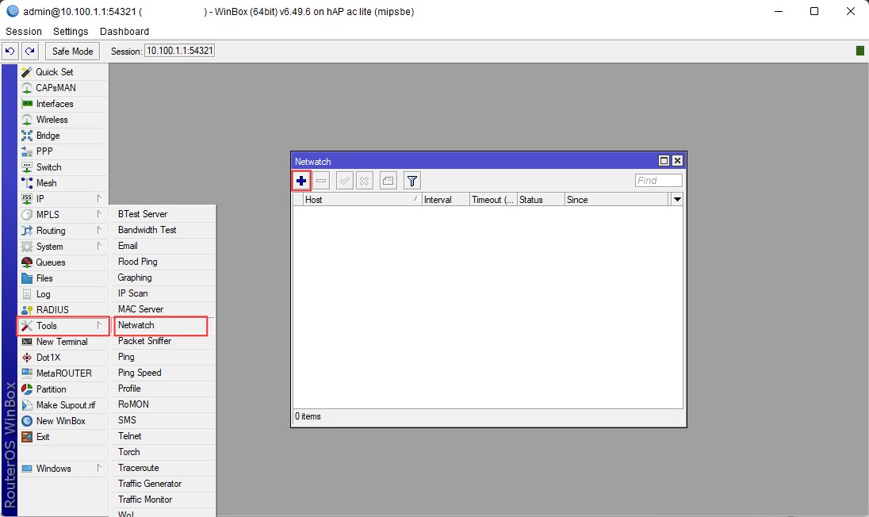The width and height of the screenshot is (869, 517).
Task: Select Packet Sniffer from the Tools submenu
Action: click(x=144, y=341)
